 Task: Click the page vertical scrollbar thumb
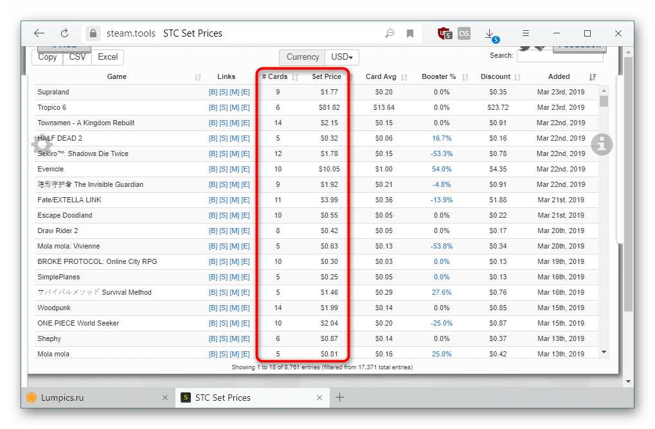(628, 184)
